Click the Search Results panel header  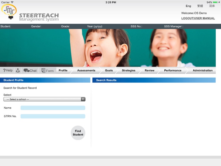tap(154, 80)
